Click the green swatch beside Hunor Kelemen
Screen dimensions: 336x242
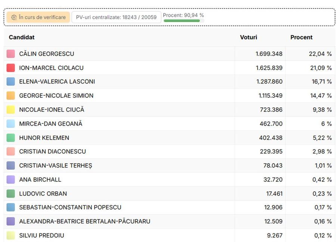[11, 138]
